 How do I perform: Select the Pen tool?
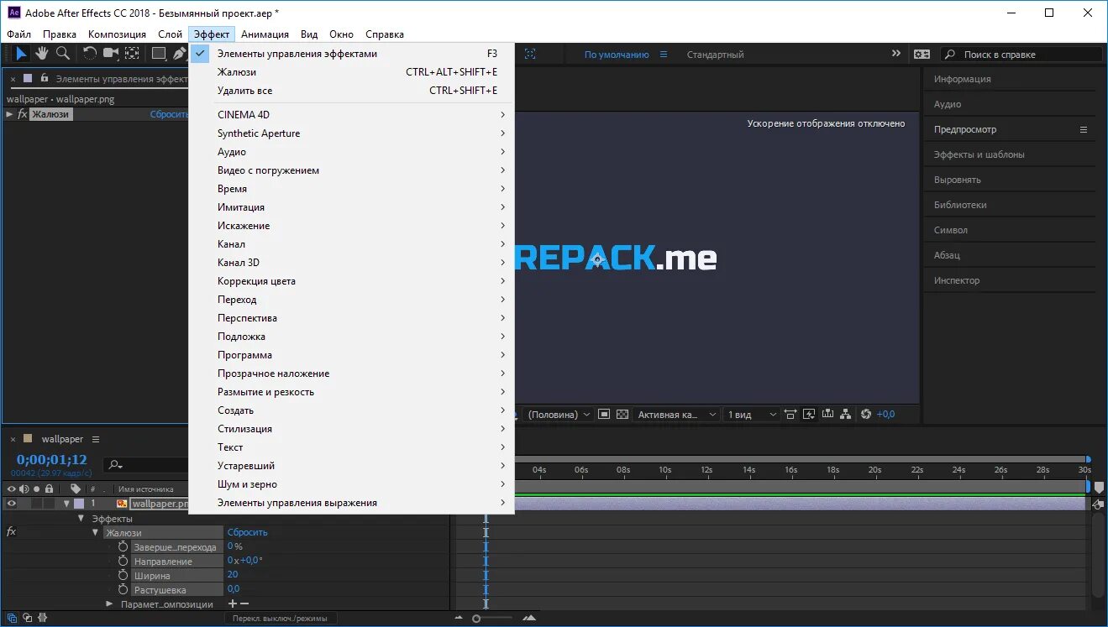coord(180,54)
